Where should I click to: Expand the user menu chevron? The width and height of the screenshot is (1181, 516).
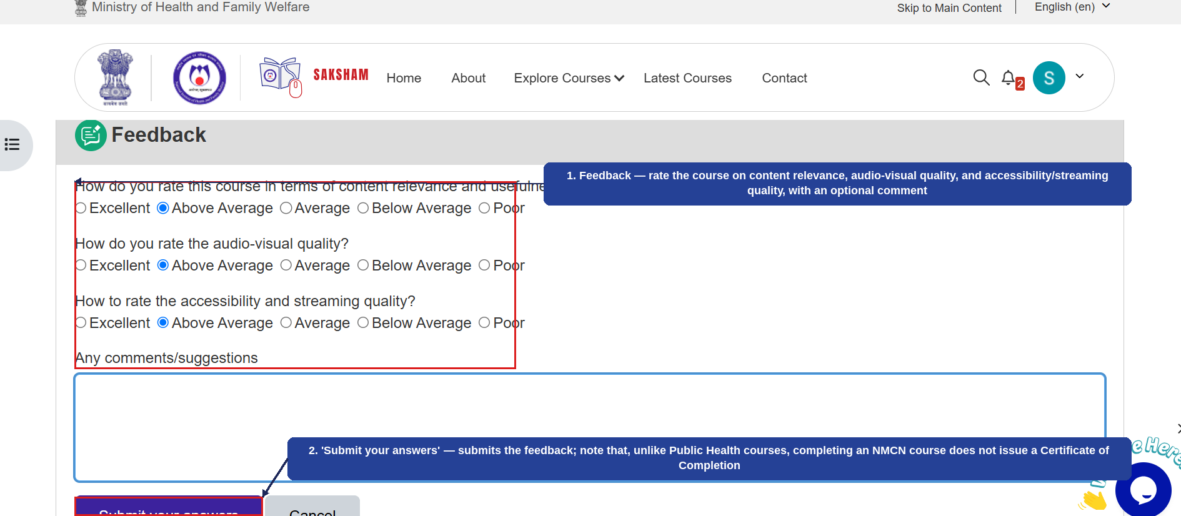(x=1080, y=76)
